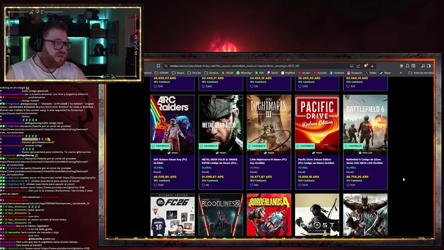Open 'Little Nightmares III Steam (PC) Key' title
Viewport: 444px width, 250px height.
tap(268, 161)
